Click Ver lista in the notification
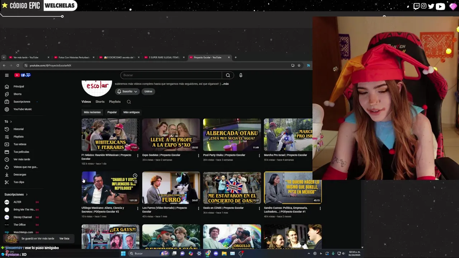Viewport: 459px width, 258px height. [64, 239]
